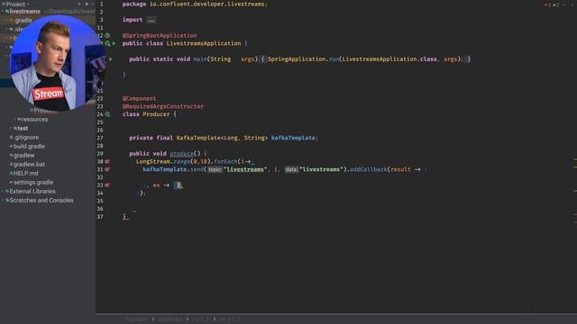Select the gradlew file
Image resolution: width=577 pixels, height=324 pixels.
(24, 156)
